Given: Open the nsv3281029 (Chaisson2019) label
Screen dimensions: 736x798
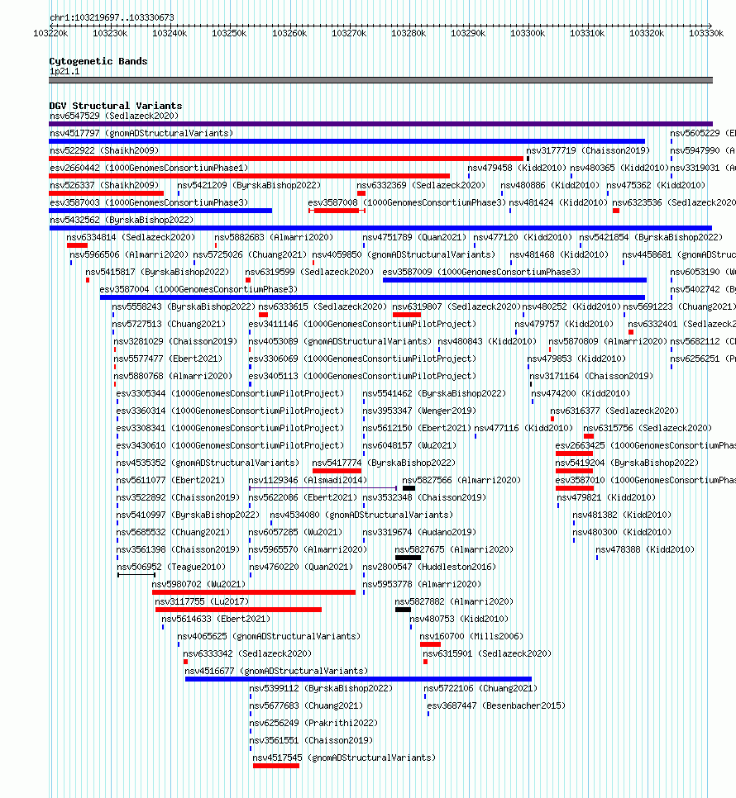Looking at the screenshot, I should 175,340.
